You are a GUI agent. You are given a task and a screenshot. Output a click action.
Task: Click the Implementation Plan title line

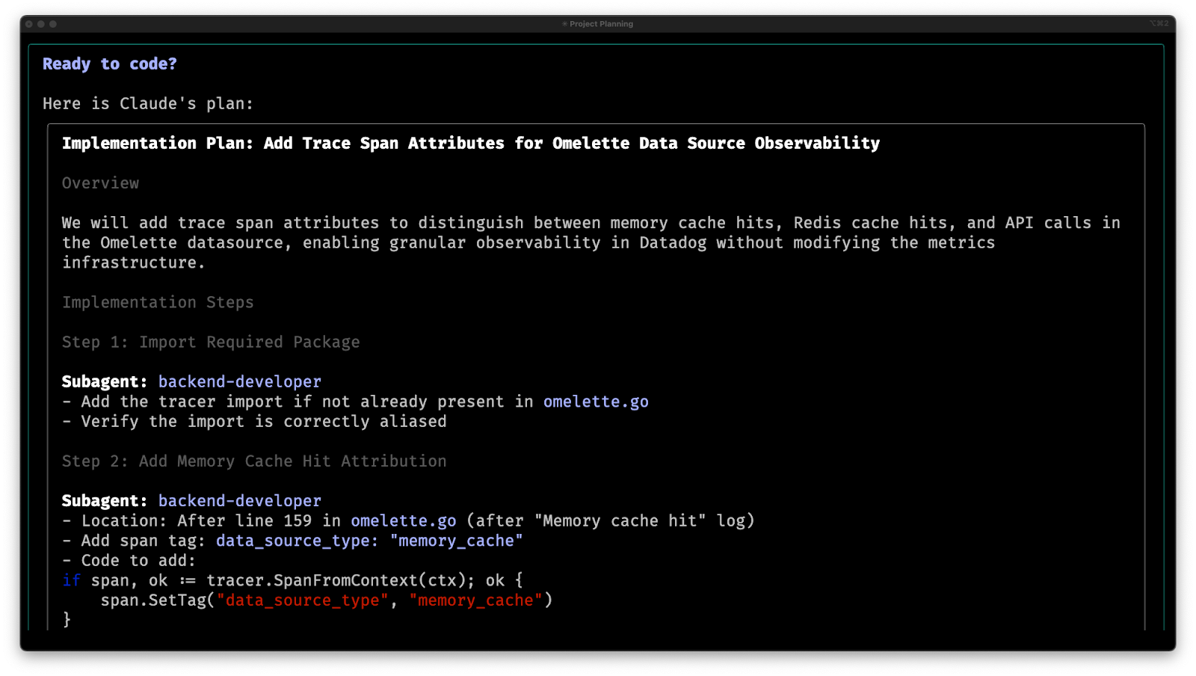point(470,144)
